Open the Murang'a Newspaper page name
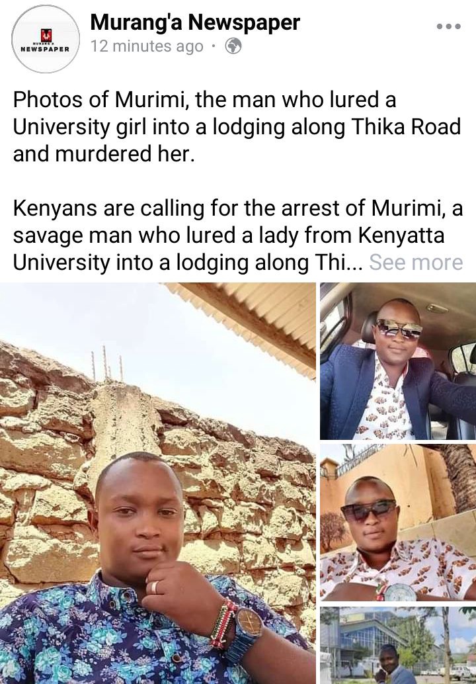The width and height of the screenshot is (476, 684). 195,22
